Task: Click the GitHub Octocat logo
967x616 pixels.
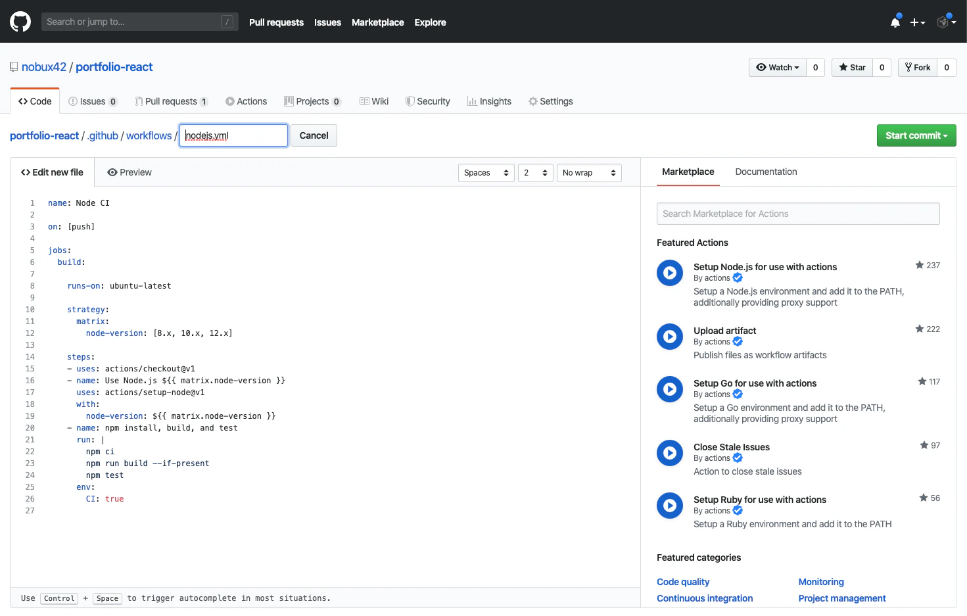Action: pos(20,22)
